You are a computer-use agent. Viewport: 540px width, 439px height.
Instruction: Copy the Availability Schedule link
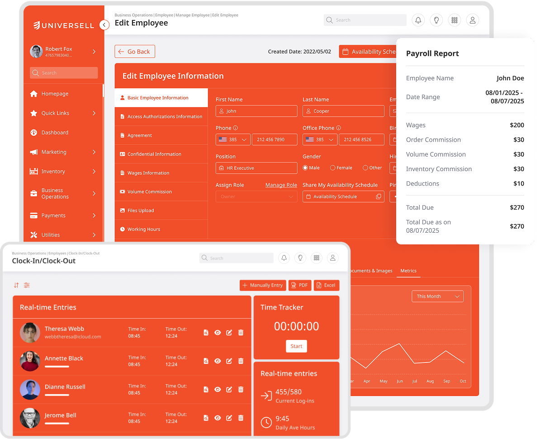379,196
